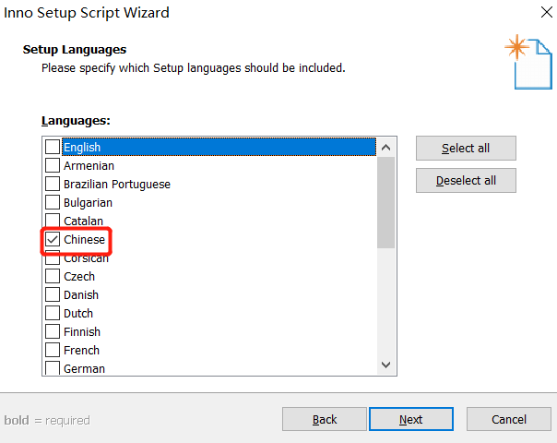Return to previous page with Back

click(x=325, y=420)
